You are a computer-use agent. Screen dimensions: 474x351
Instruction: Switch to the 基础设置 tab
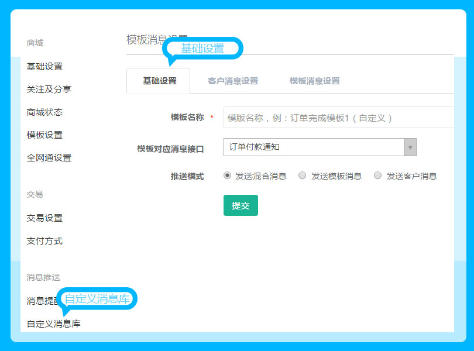click(x=159, y=81)
